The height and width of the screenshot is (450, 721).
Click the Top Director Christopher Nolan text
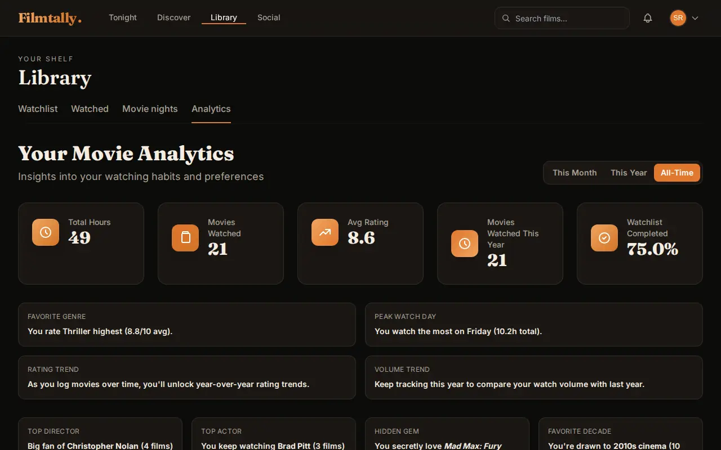coord(100,445)
